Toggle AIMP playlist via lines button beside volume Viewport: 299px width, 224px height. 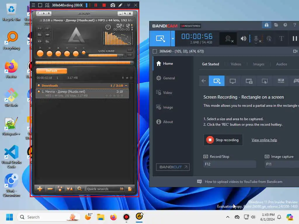point(130,55)
